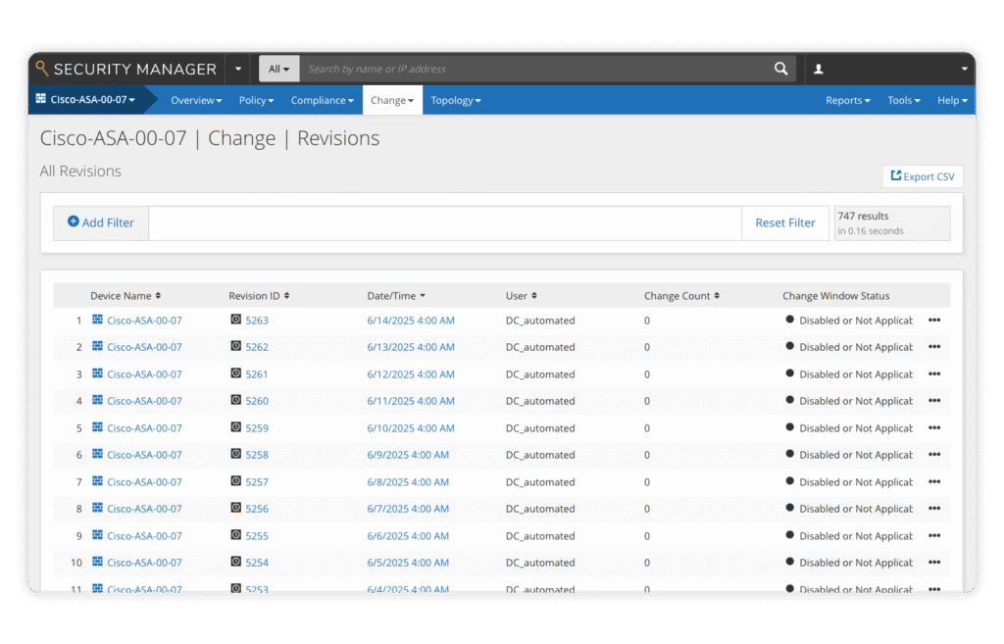Viewport: 1004px width, 644px height.
Task: Click the filter criteria input area
Action: click(445, 223)
